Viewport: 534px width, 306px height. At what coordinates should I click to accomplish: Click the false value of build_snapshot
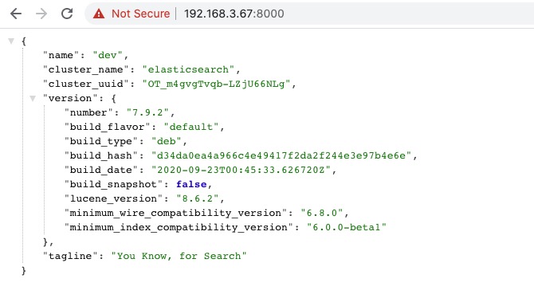191,184
